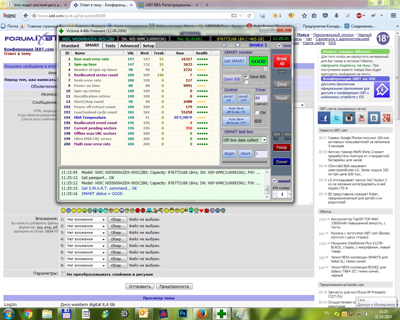Open the Instagram icon under iXBT social networks
Image resolution: width=400 pixels, height=320 pixels.
(x=349, y=118)
